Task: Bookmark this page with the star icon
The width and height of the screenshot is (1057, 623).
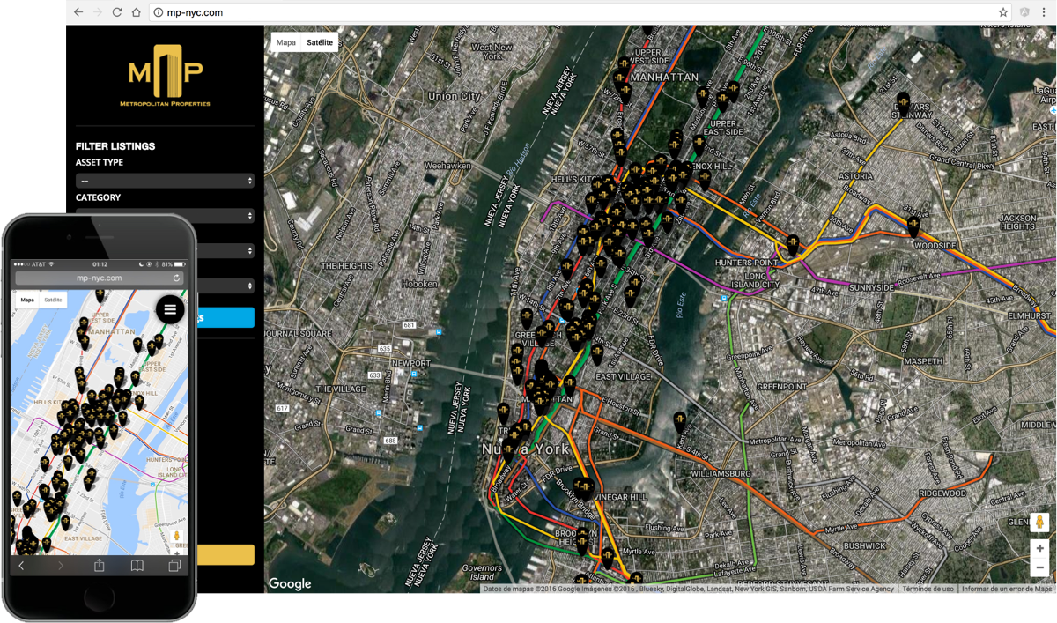Action: pyautogui.click(x=1002, y=12)
